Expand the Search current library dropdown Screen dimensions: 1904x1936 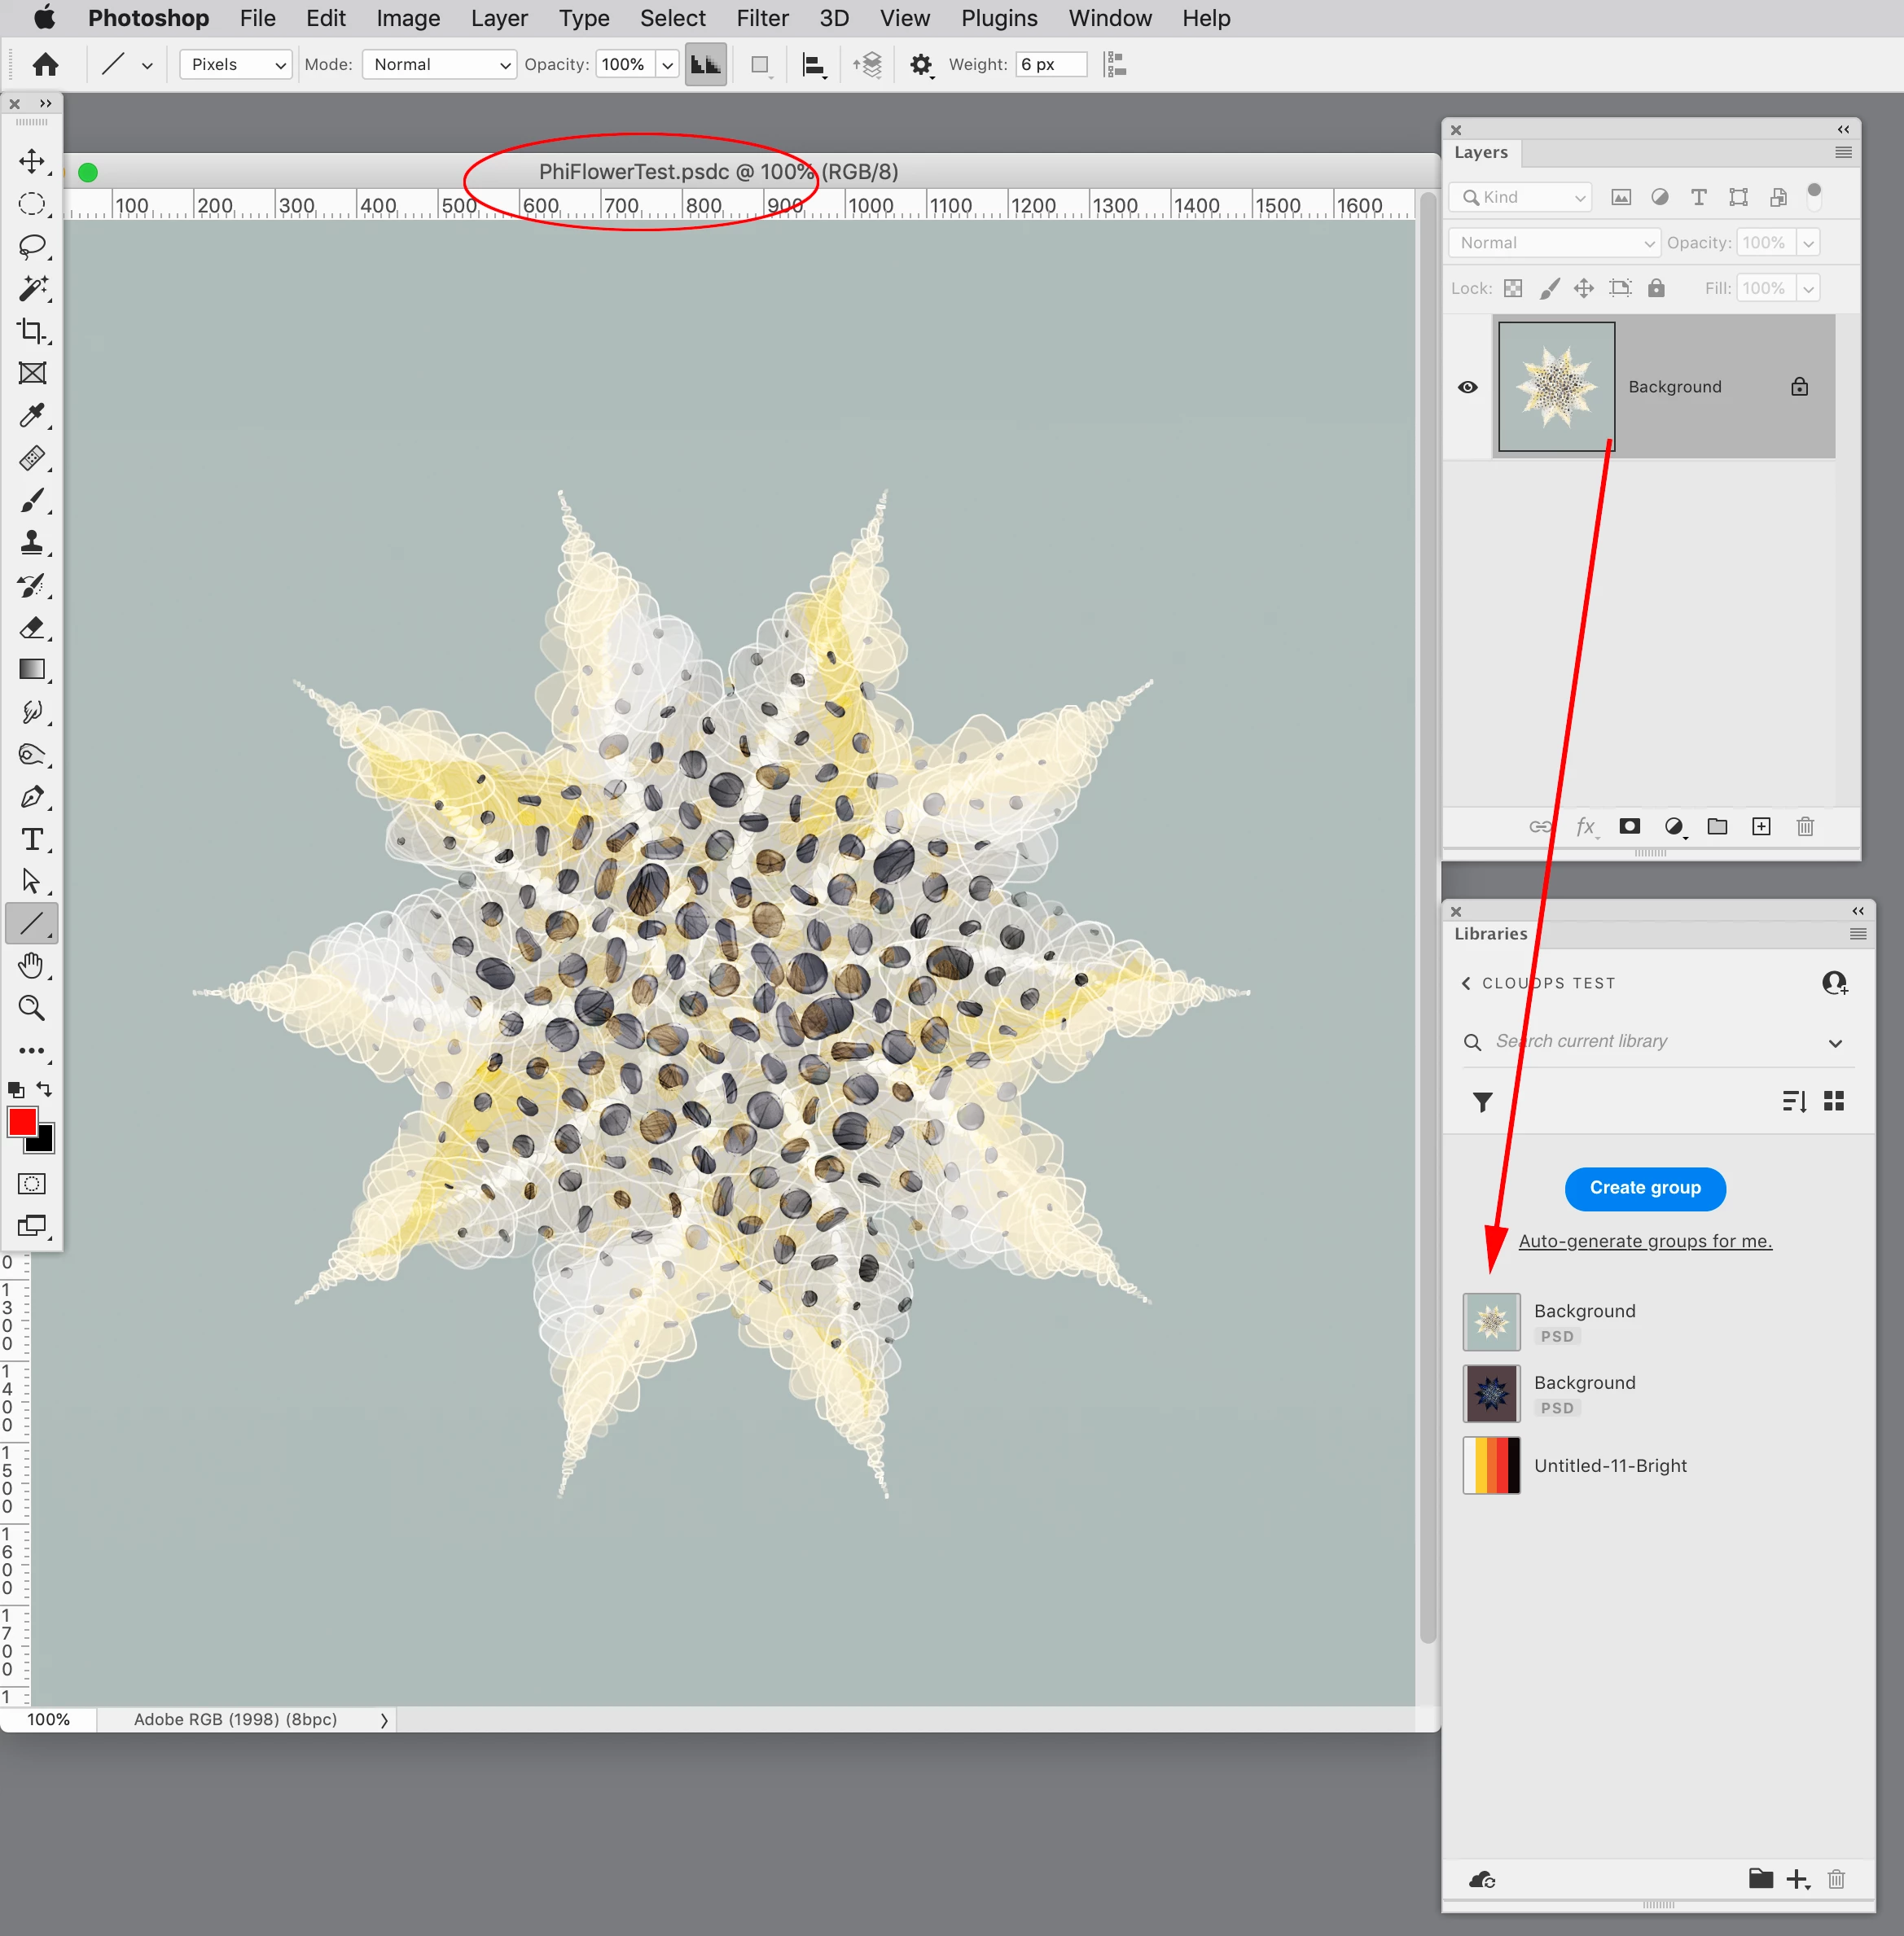click(1835, 1042)
